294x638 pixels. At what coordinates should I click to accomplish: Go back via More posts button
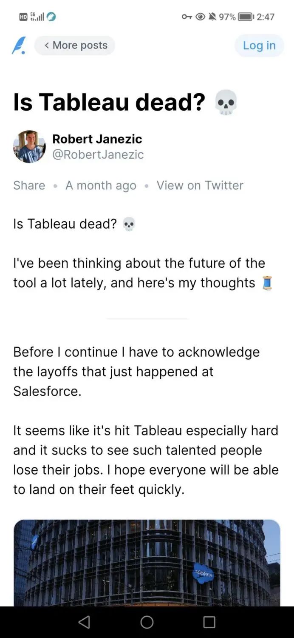[75, 46]
